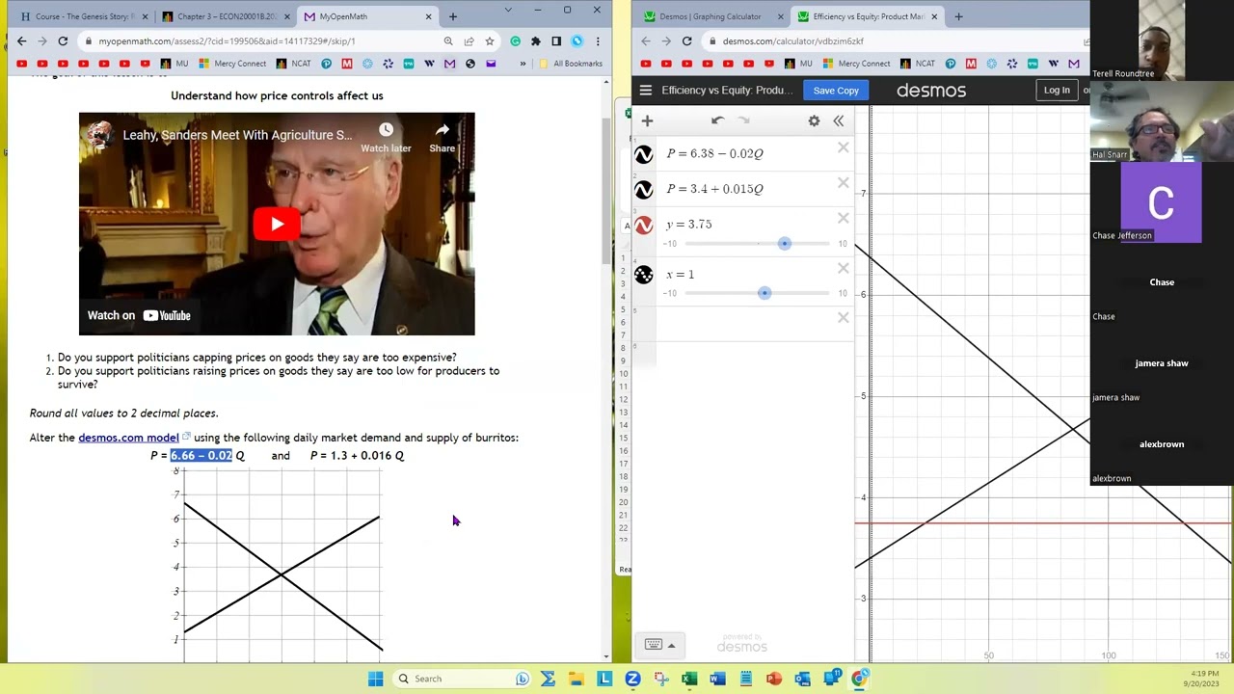Click the myopenmath.com address bar

pos(260,41)
